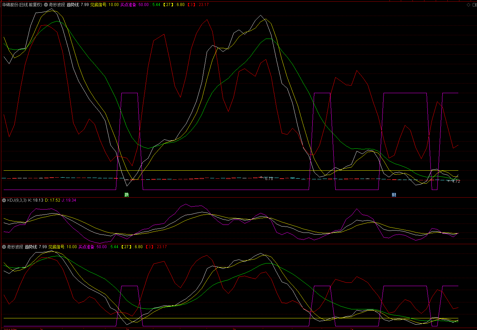
Task: Click the green 跌 marker under the chart
Action: pyautogui.click(x=126, y=195)
